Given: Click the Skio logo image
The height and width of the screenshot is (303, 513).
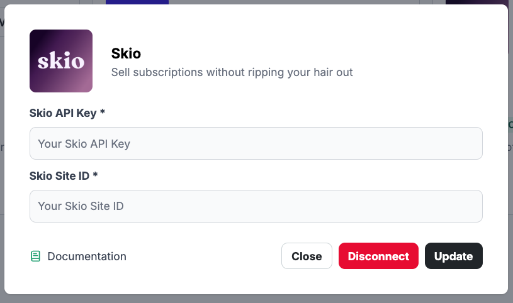Looking at the screenshot, I should click(61, 61).
